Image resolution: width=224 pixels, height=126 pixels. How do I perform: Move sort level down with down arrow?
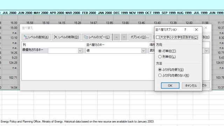click(124, 37)
